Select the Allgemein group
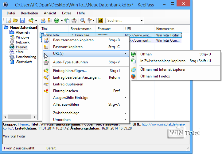This screenshot has width=222, height=154. pyautogui.click(x=23, y=32)
